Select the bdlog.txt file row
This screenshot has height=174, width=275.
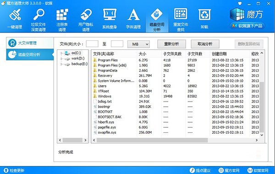[176, 102]
